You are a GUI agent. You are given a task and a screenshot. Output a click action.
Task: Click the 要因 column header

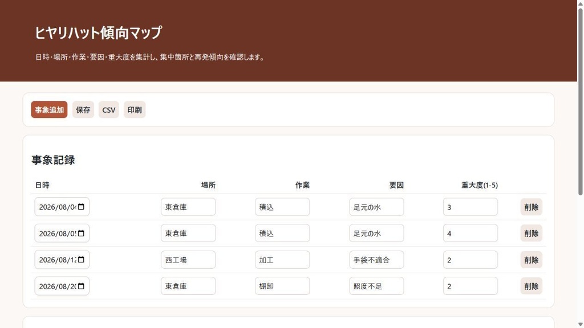396,185
